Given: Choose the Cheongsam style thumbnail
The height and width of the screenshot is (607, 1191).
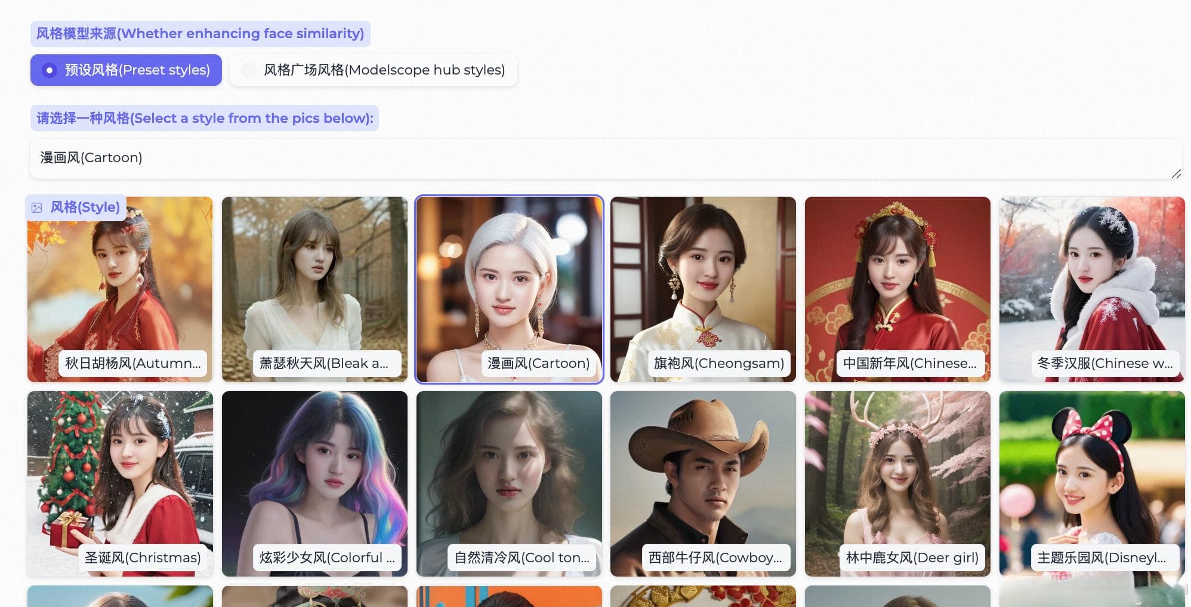Looking at the screenshot, I should click(x=703, y=289).
